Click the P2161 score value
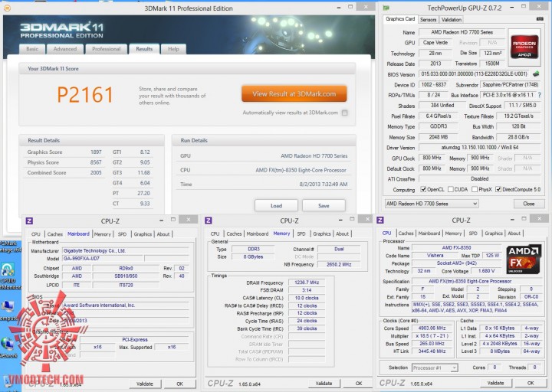The width and height of the screenshot is (552, 392). [85, 95]
